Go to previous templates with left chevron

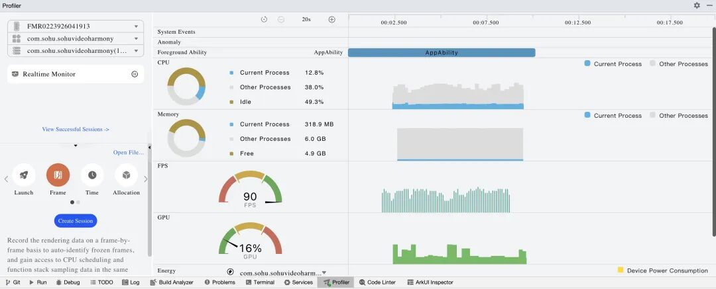click(x=6, y=179)
